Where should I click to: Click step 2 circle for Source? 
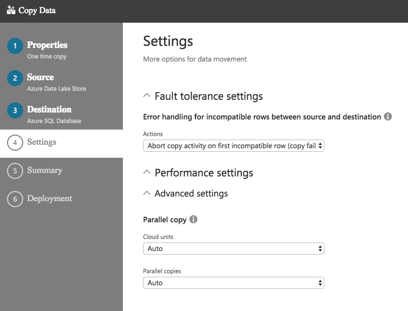click(x=15, y=78)
